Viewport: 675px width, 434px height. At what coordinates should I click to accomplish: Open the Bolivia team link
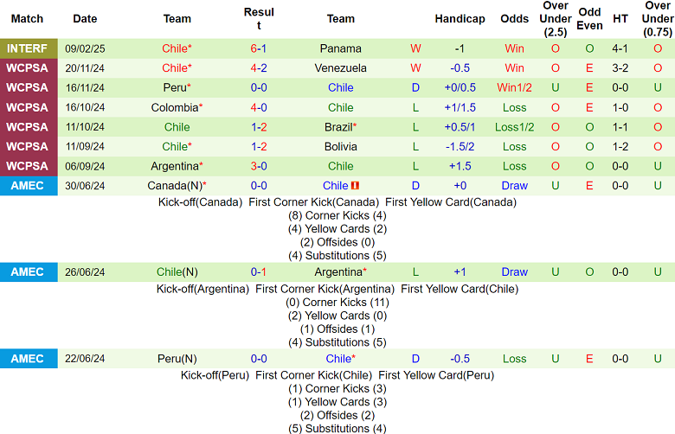340,147
